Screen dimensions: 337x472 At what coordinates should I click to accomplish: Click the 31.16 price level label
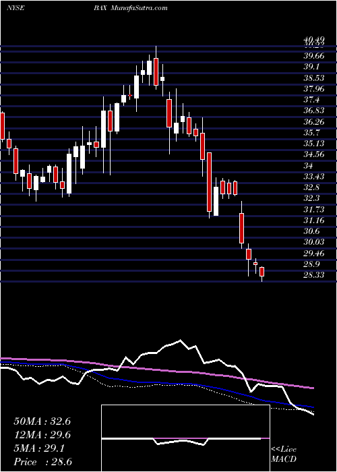point(314,220)
